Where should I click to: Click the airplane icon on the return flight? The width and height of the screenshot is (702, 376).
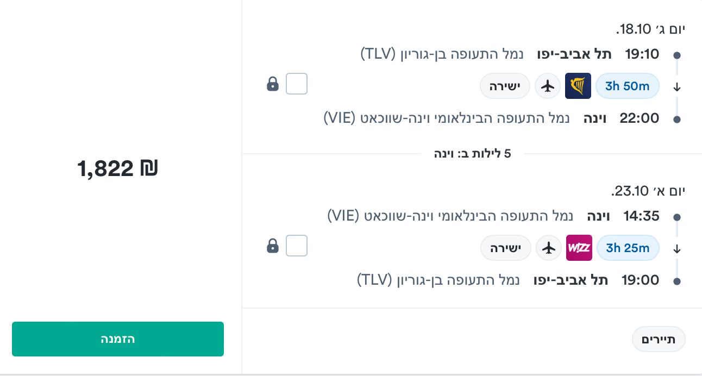[548, 248]
